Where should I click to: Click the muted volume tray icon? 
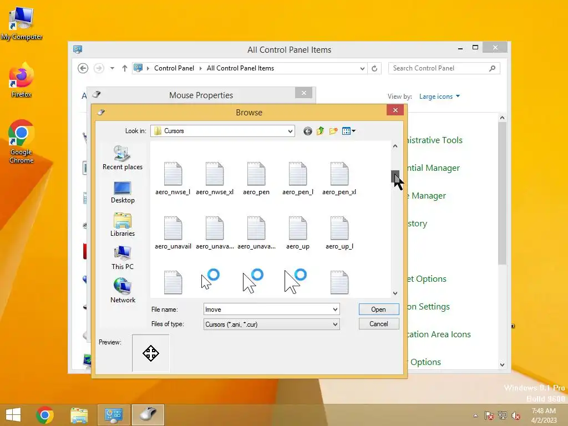point(515,415)
